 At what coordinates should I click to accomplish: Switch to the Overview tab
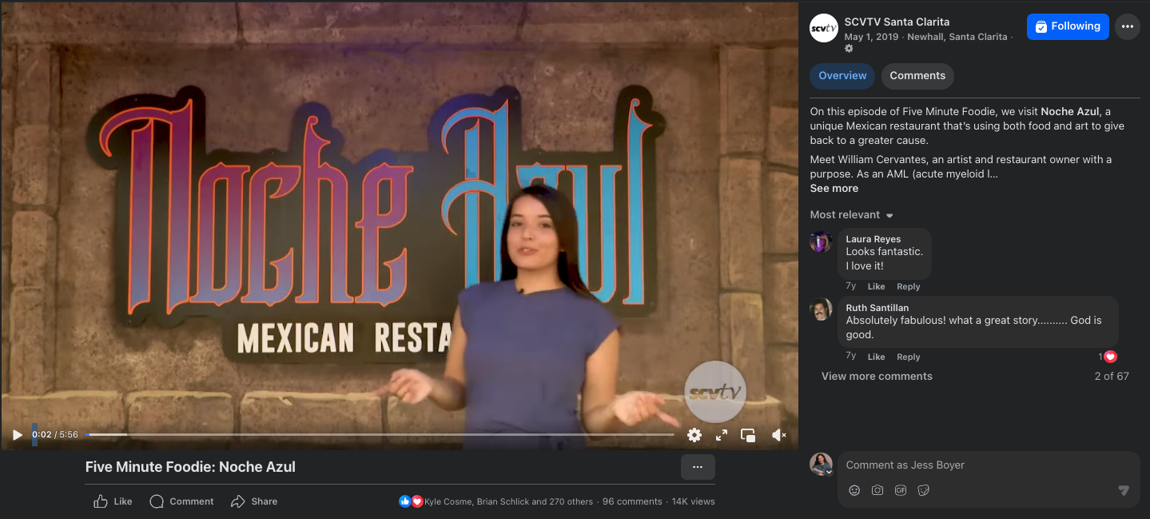[x=842, y=76]
